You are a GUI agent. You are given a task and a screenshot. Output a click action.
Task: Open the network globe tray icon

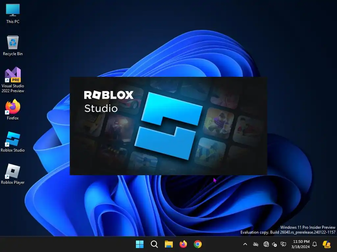[266, 244]
